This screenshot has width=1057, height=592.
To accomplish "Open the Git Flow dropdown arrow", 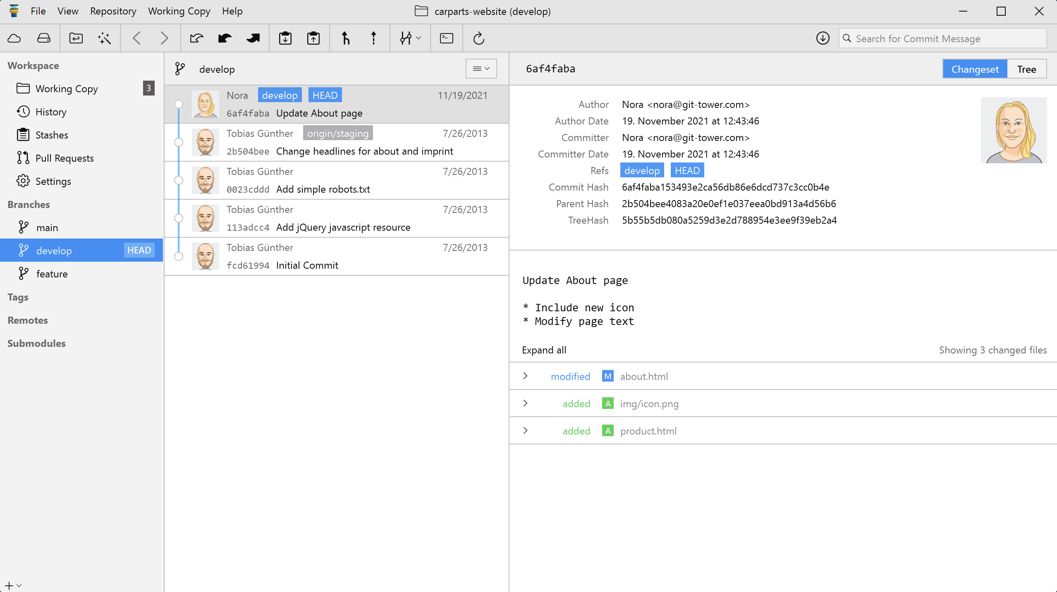I will (418, 38).
